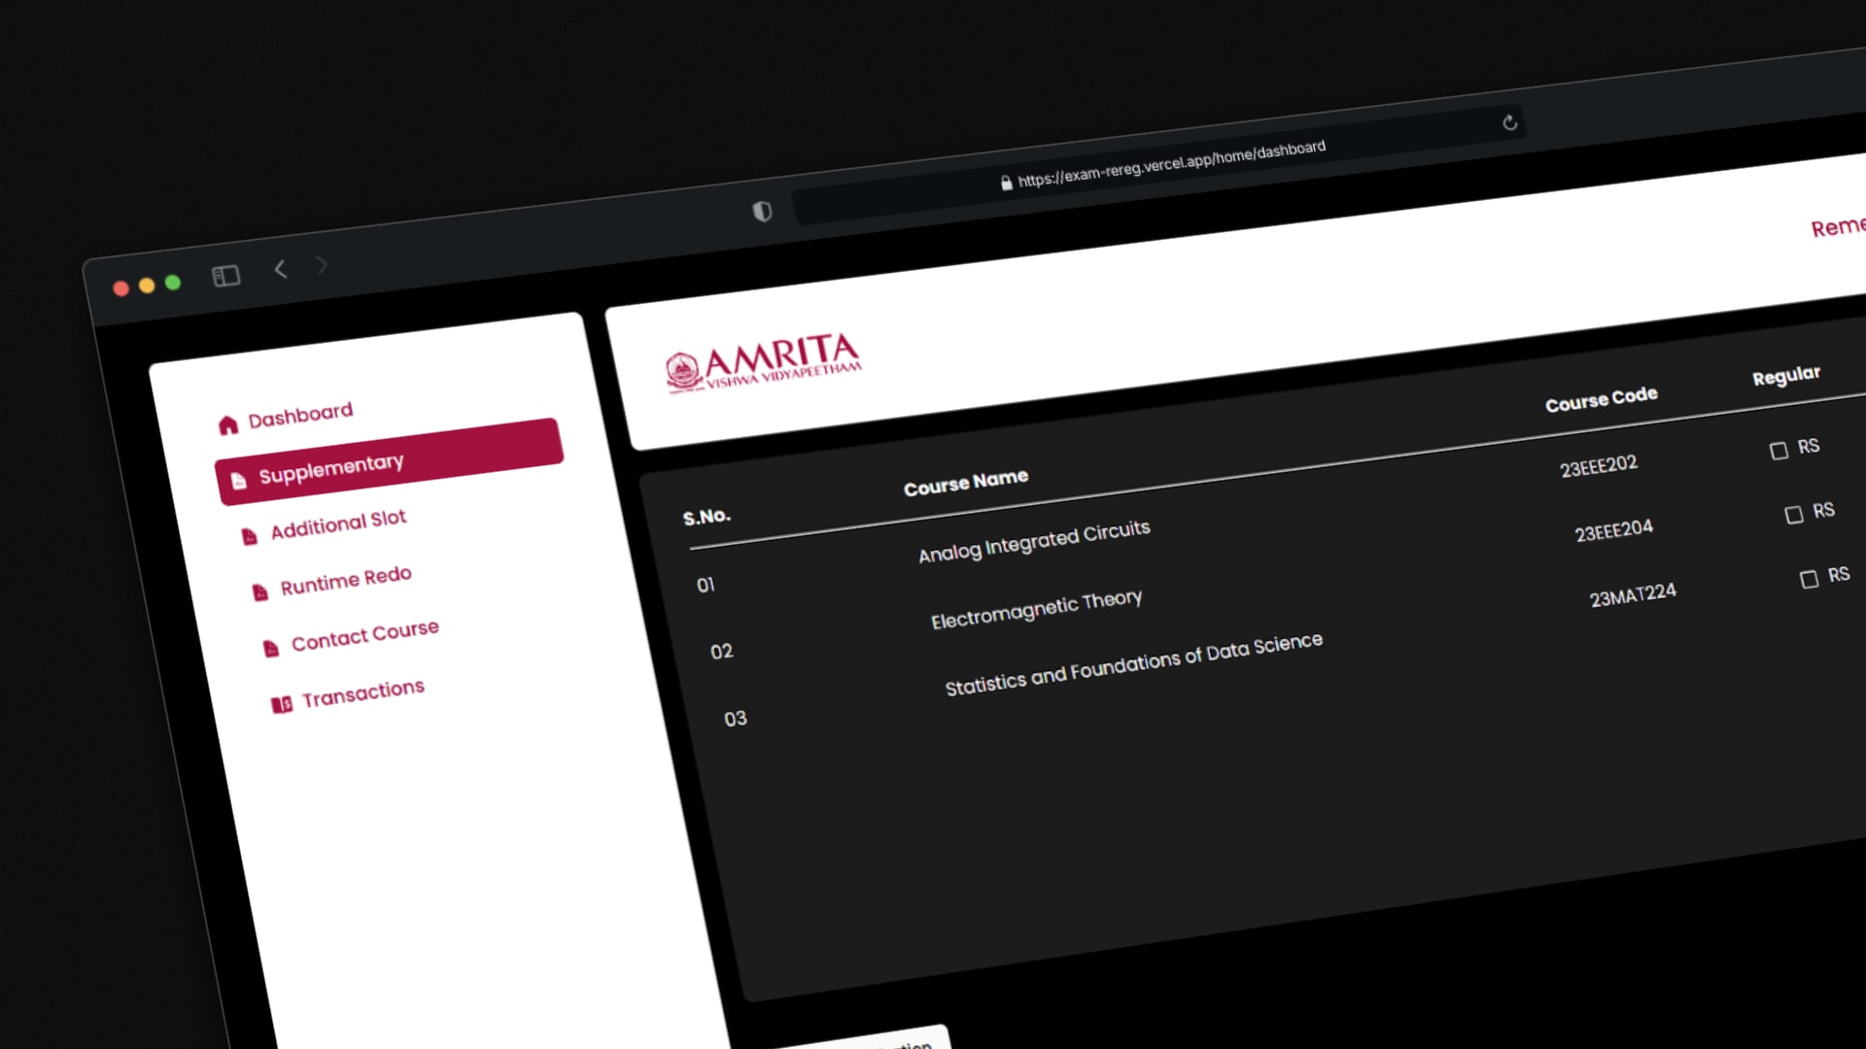1866x1049 pixels.
Task: Go back using browser back chevron
Action: [x=281, y=269]
